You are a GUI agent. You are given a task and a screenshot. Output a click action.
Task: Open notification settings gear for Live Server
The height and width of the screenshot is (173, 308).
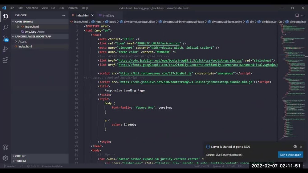coord(295,147)
